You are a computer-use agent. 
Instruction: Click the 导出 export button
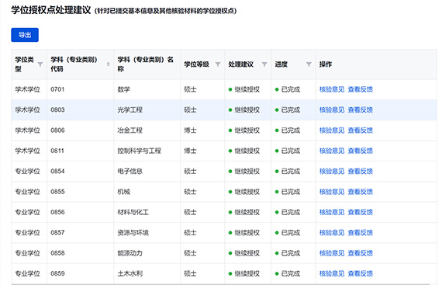click(25, 35)
